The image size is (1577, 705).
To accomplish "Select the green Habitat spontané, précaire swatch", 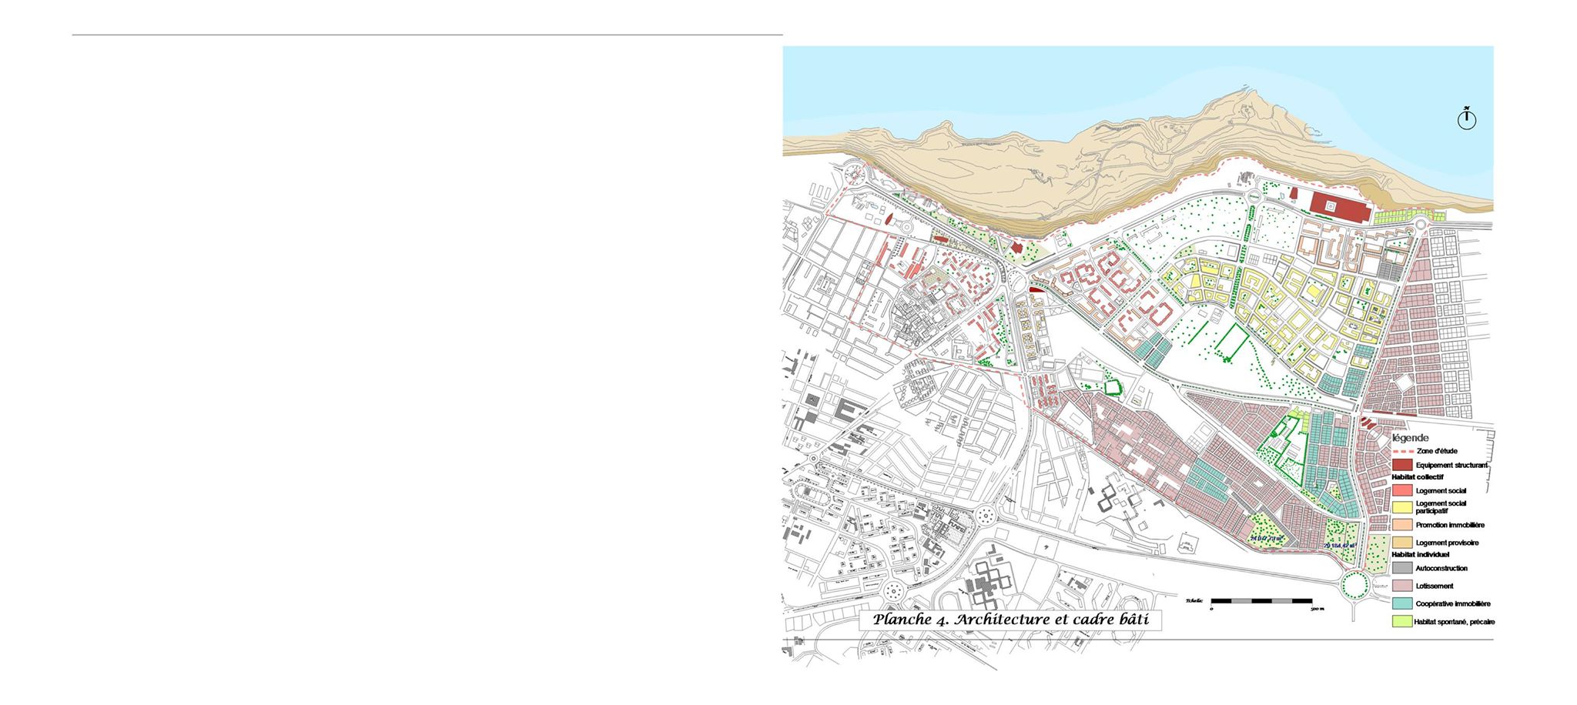I will coord(1402,622).
